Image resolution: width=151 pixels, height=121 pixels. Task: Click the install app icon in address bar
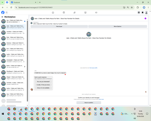coord(124,8)
